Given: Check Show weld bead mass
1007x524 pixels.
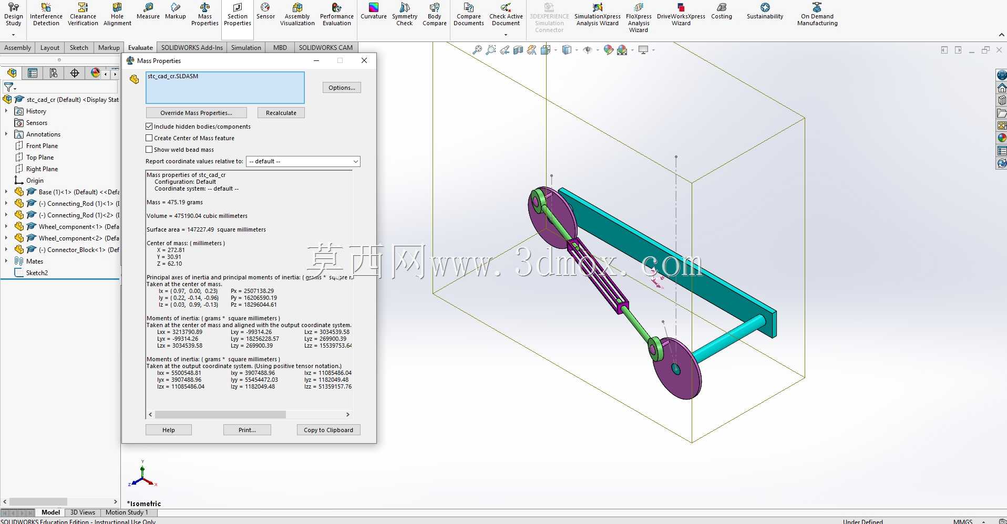Looking at the screenshot, I should [x=149, y=150].
